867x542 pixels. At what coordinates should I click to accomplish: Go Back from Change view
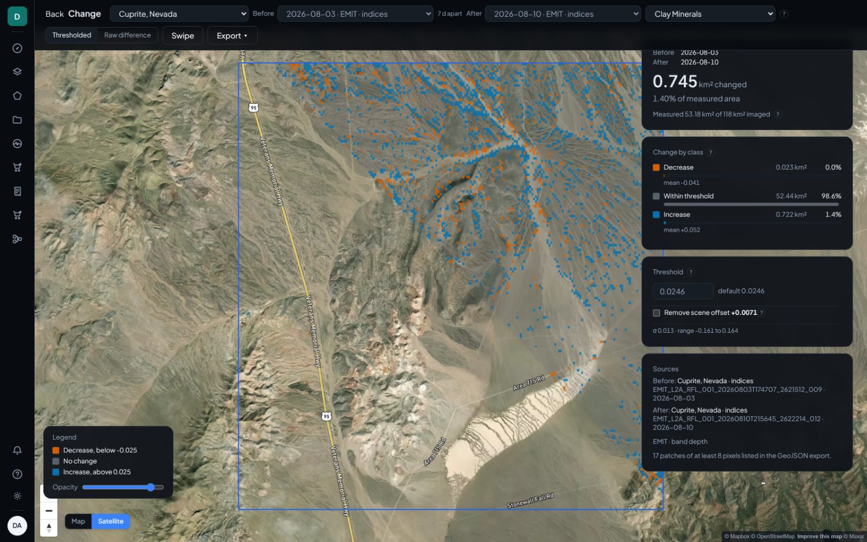(54, 14)
